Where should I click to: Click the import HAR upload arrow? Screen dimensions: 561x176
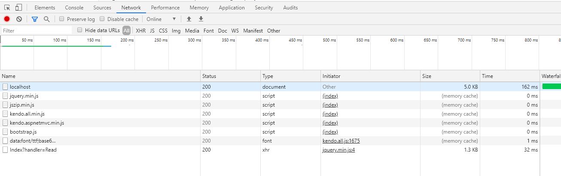(x=189, y=19)
